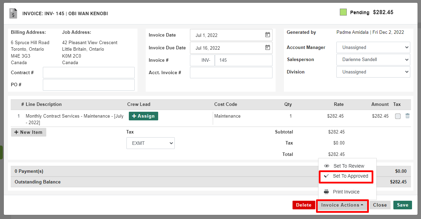Select Set To Review menu option

click(347, 166)
